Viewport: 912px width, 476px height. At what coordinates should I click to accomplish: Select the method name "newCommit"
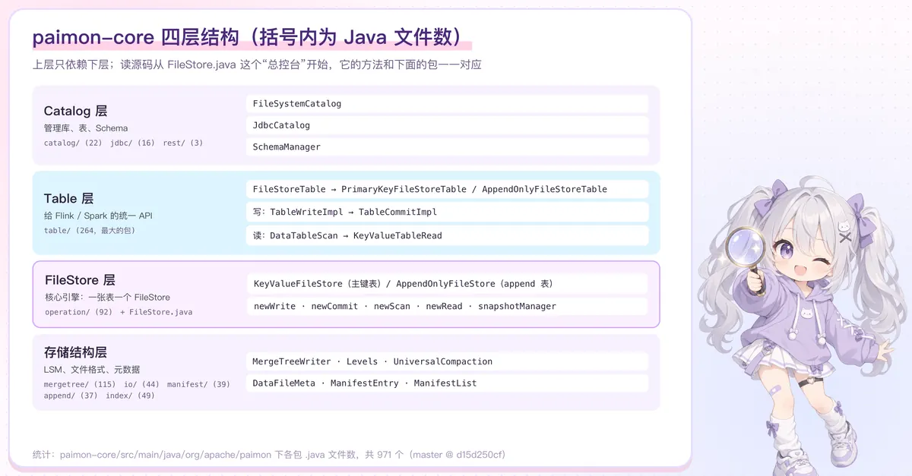point(334,306)
